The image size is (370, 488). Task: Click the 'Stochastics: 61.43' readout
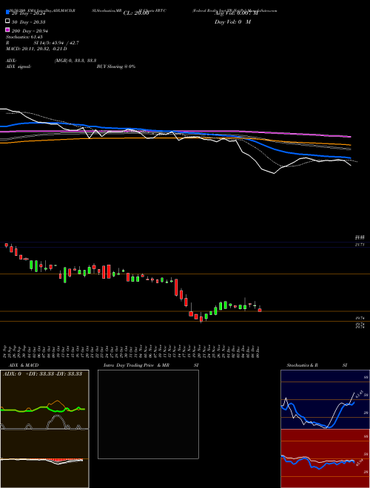point(24,37)
